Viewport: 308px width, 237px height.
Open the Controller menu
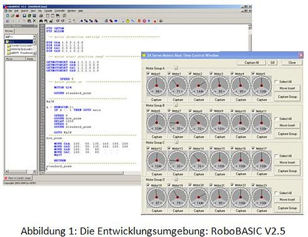click(x=60, y=11)
